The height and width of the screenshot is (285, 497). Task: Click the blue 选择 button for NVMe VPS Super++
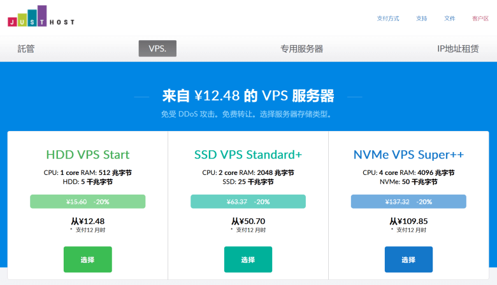click(x=408, y=260)
